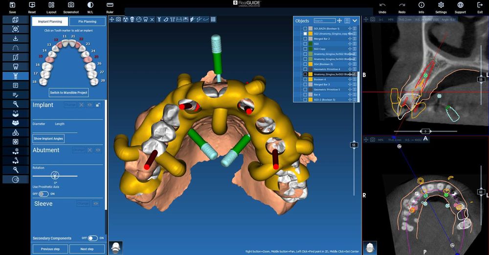Image resolution: width=489 pixels, height=255 pixels.
Task: Select the tooth sidebar tool
Action: click(16, 66)
